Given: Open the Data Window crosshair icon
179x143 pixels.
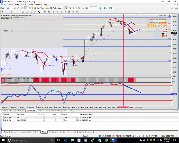Looking at the screenshot, I should click(18, 8).
